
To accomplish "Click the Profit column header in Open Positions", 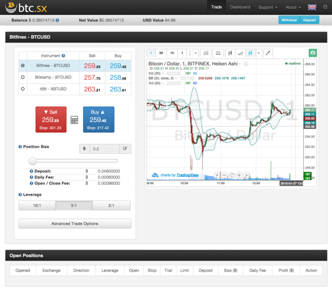I will tap(286, 270).
